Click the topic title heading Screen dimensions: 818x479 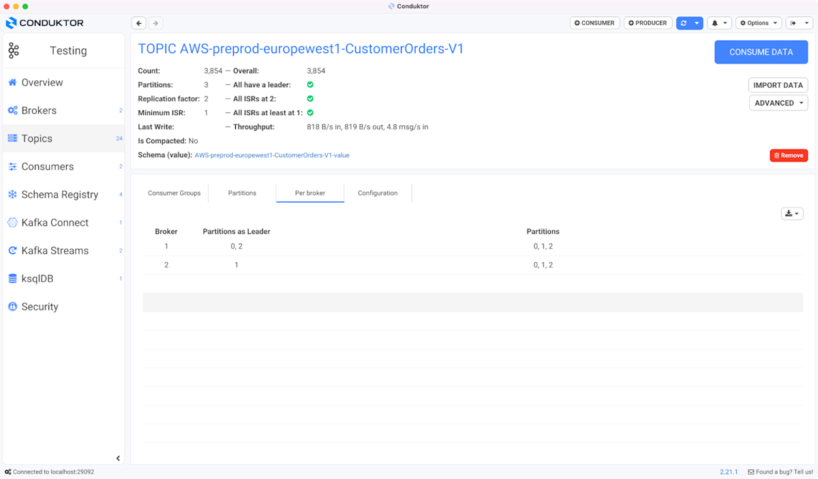(x=301, y=49)
